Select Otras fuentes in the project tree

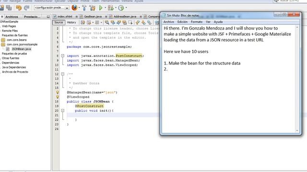tap(11, 58)
